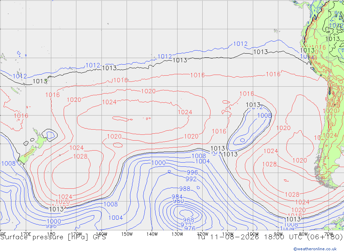This screenshot has height=252, width=344.
Task: Click the forecast date Tu 11-08-2026 text
Action: point(228,237)
